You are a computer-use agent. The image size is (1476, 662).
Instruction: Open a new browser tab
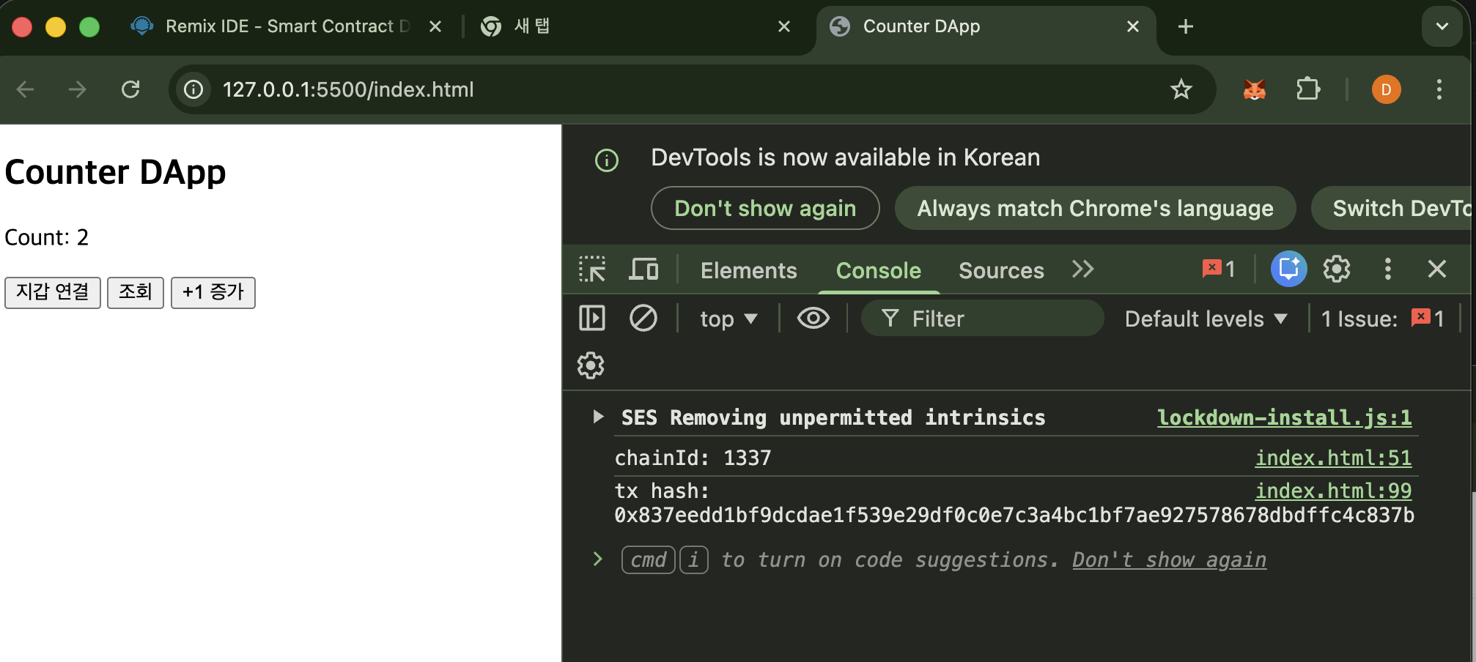click(x=1185, y=27)
